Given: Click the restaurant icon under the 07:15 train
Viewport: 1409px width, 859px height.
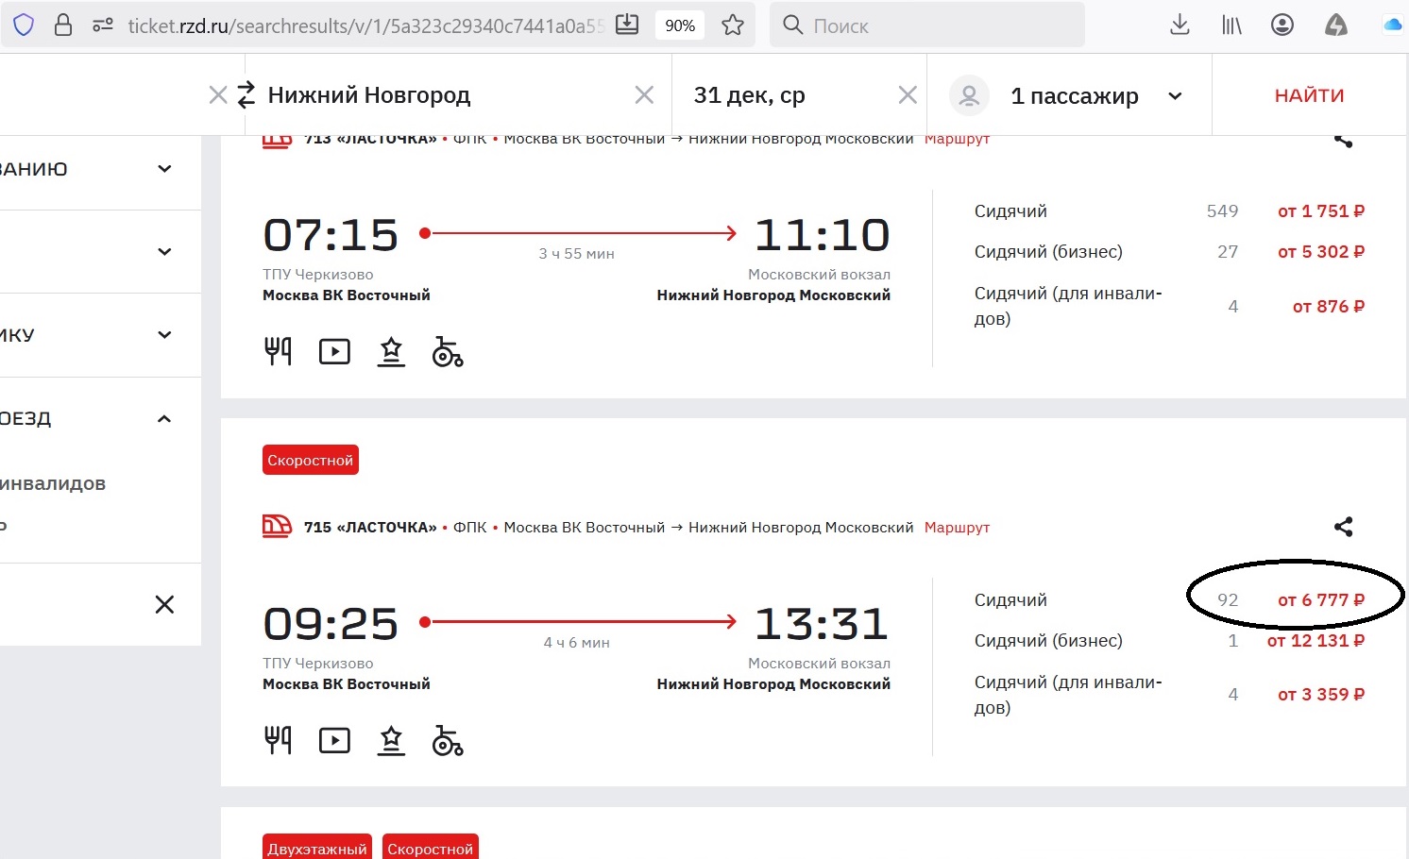Looking at the screenshot, I should click(x=278, y=351).
